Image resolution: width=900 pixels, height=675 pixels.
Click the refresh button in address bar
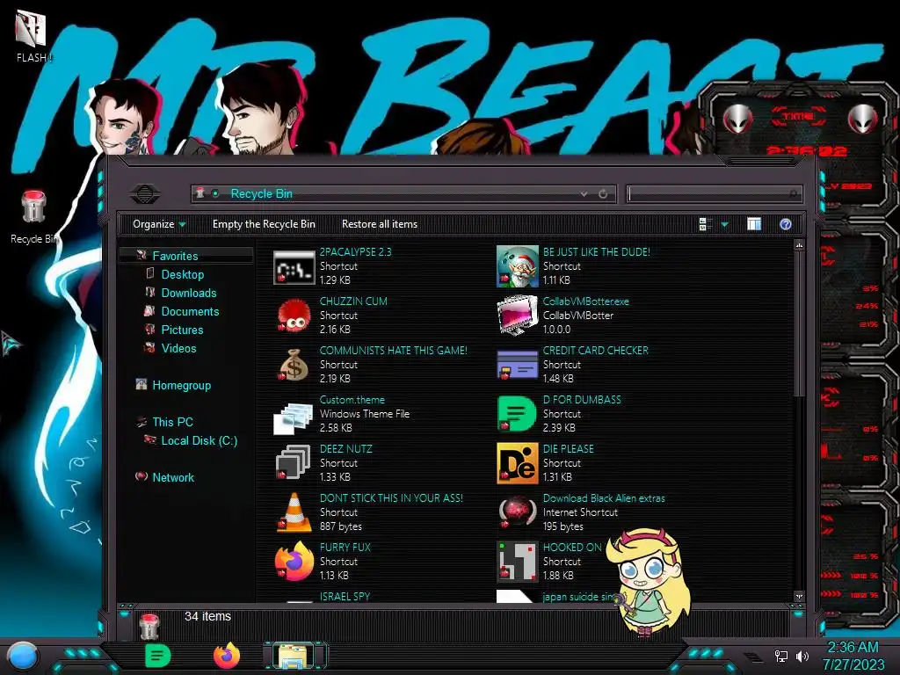point(603,194)
